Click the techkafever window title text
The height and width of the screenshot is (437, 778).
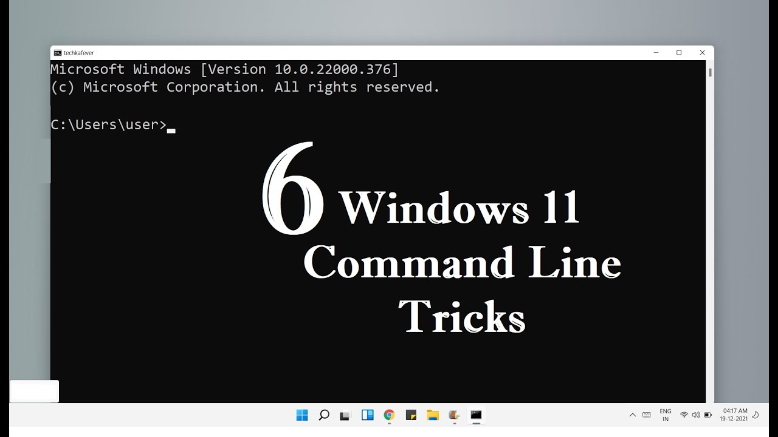[79, 53]
